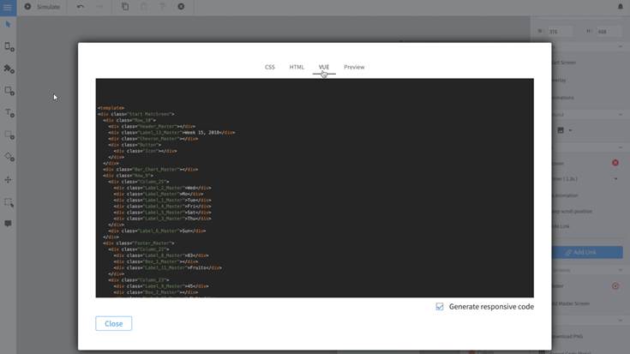The image size is (630, 354).
Task: Open the Preview tab
Action: (354, 67)
